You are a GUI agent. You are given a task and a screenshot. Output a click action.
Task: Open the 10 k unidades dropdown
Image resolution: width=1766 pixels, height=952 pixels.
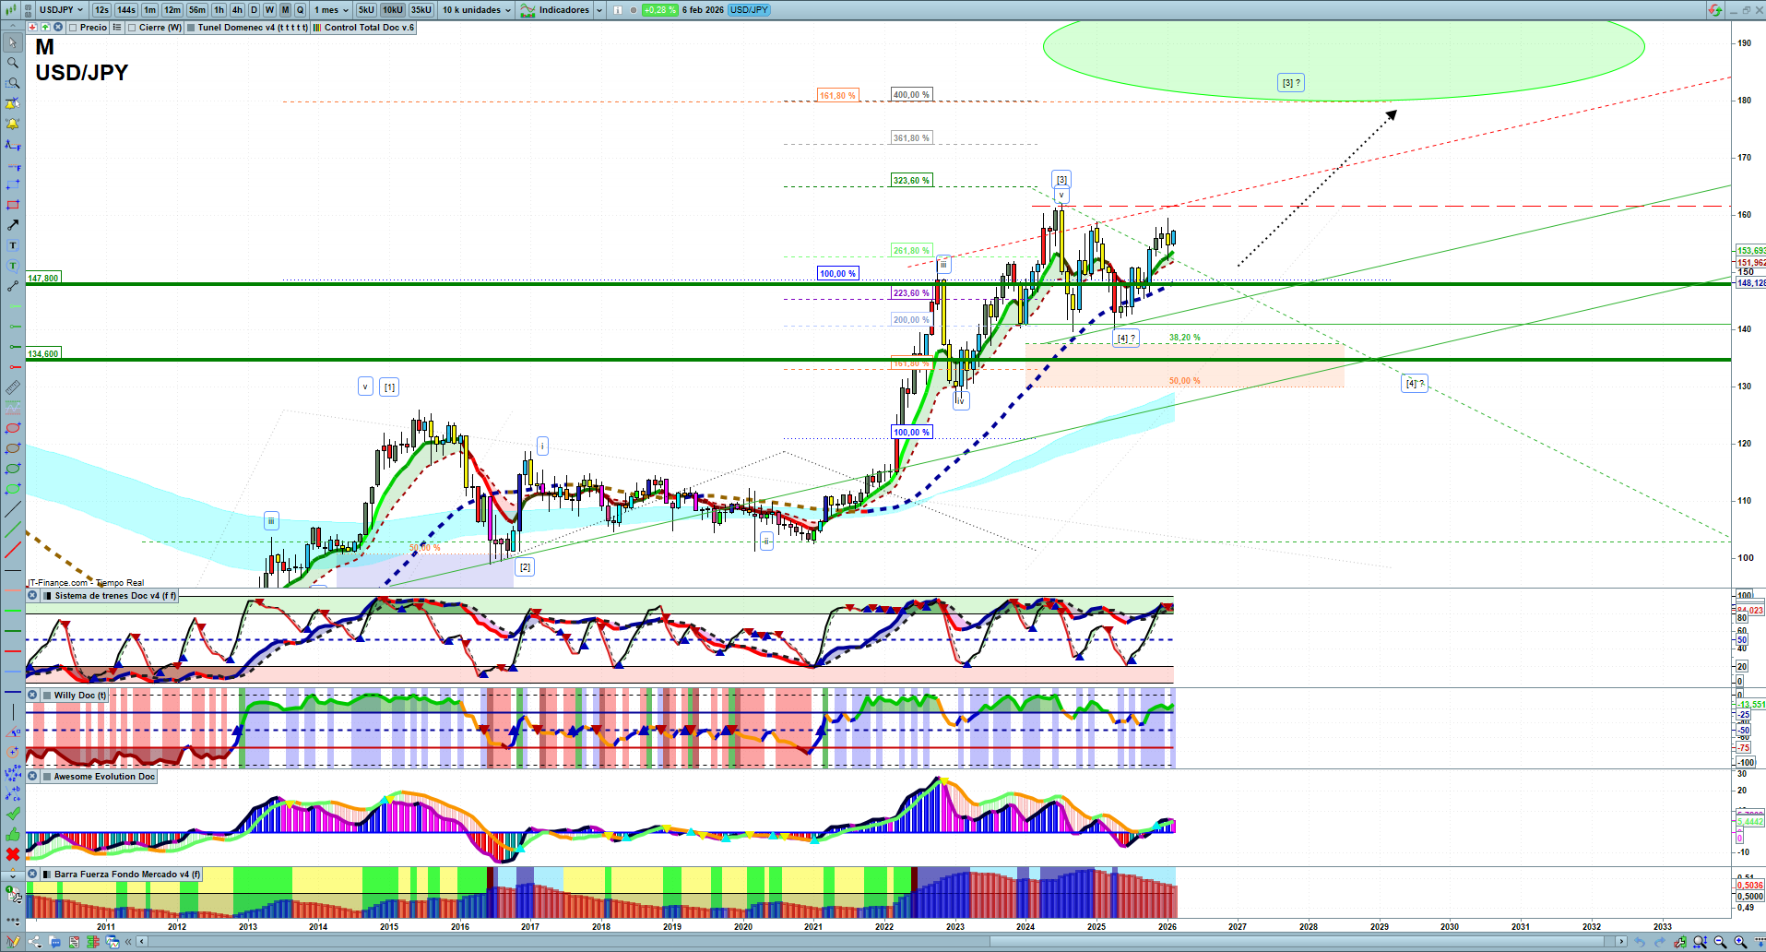pos(476,10)
